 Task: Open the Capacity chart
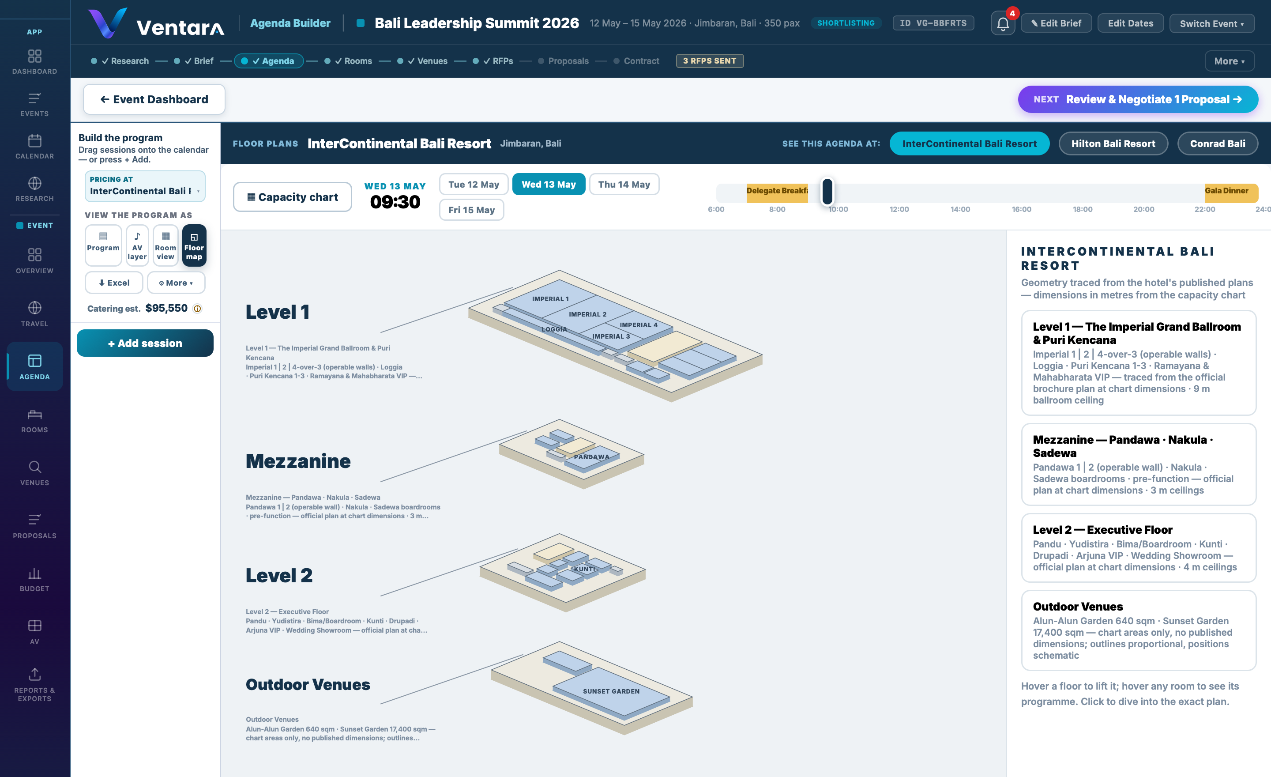293,197
